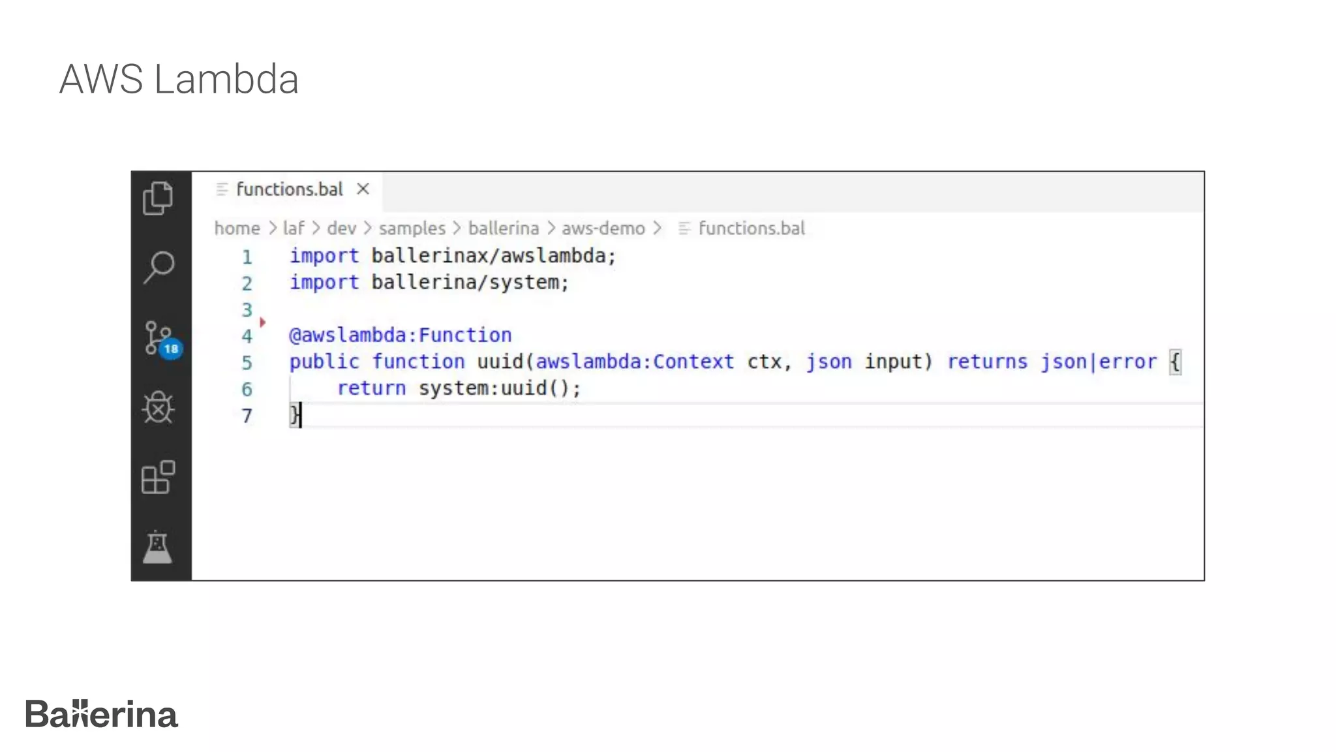Click line number 6 in gutter
The width and height of the screenshot is (1336, 752).
click(x=247, y=390)
